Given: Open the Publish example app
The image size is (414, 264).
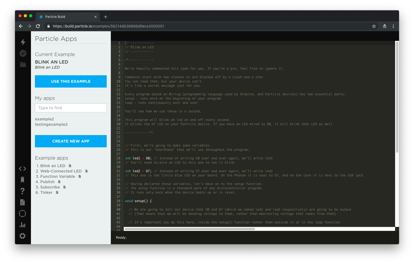Looking at the screenshot, I should click(x=47, y=182).
